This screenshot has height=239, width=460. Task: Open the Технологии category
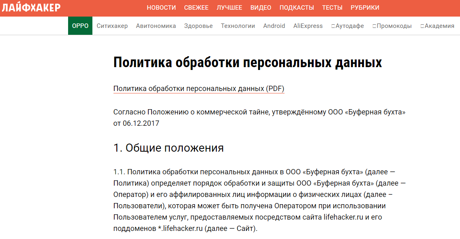click(x=237, y=25)
